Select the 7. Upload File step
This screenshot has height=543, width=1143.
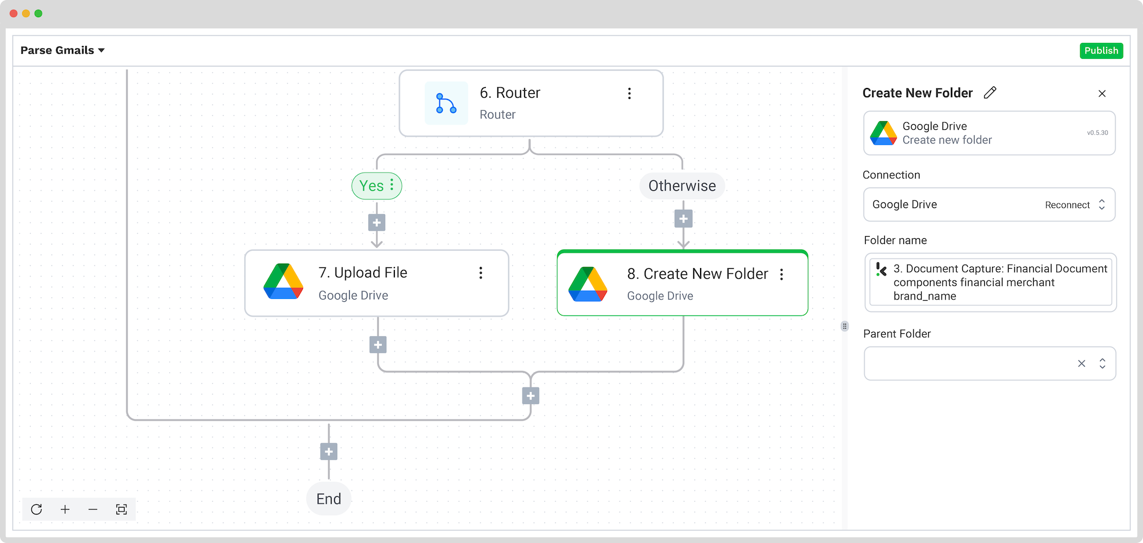[x=377, y=283]
